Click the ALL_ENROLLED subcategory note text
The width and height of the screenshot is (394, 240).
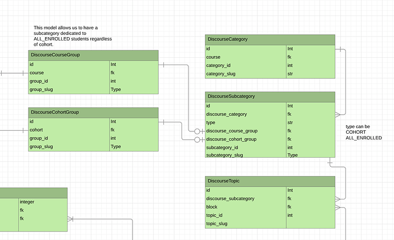coord(73,36)
